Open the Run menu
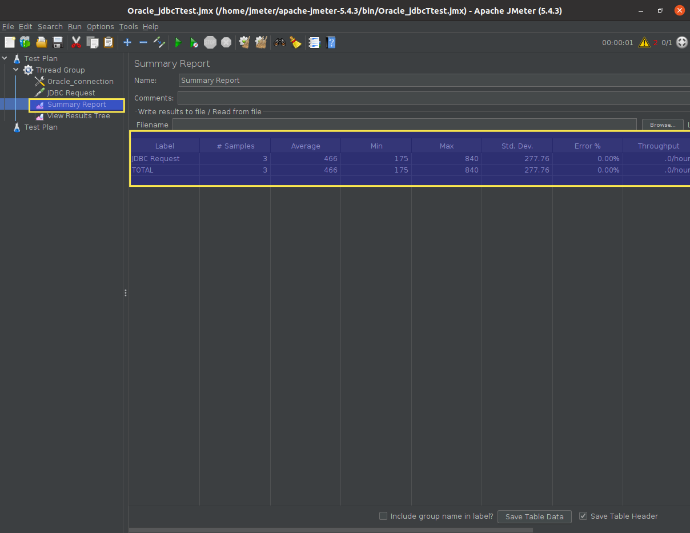The width and height of the screenshot is (690, 533). [x=74, y=27]
